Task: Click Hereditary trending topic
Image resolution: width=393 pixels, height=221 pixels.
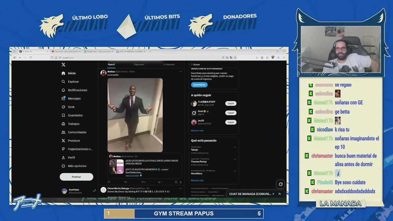Action: (x=196, y=174)
